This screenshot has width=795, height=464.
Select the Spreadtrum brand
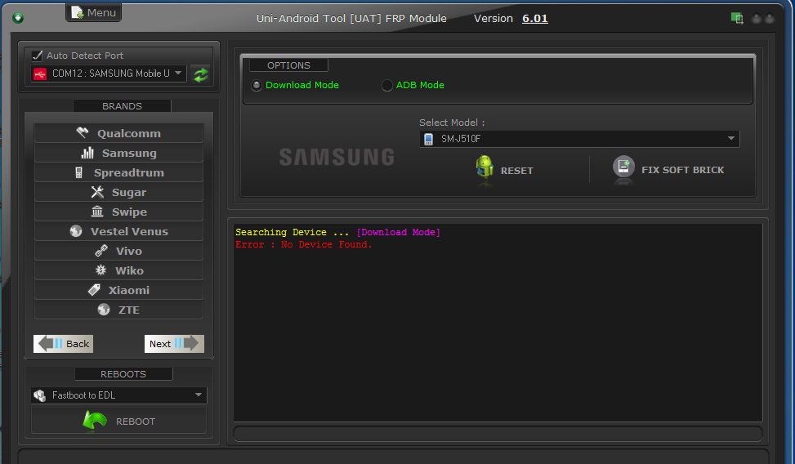118,172
